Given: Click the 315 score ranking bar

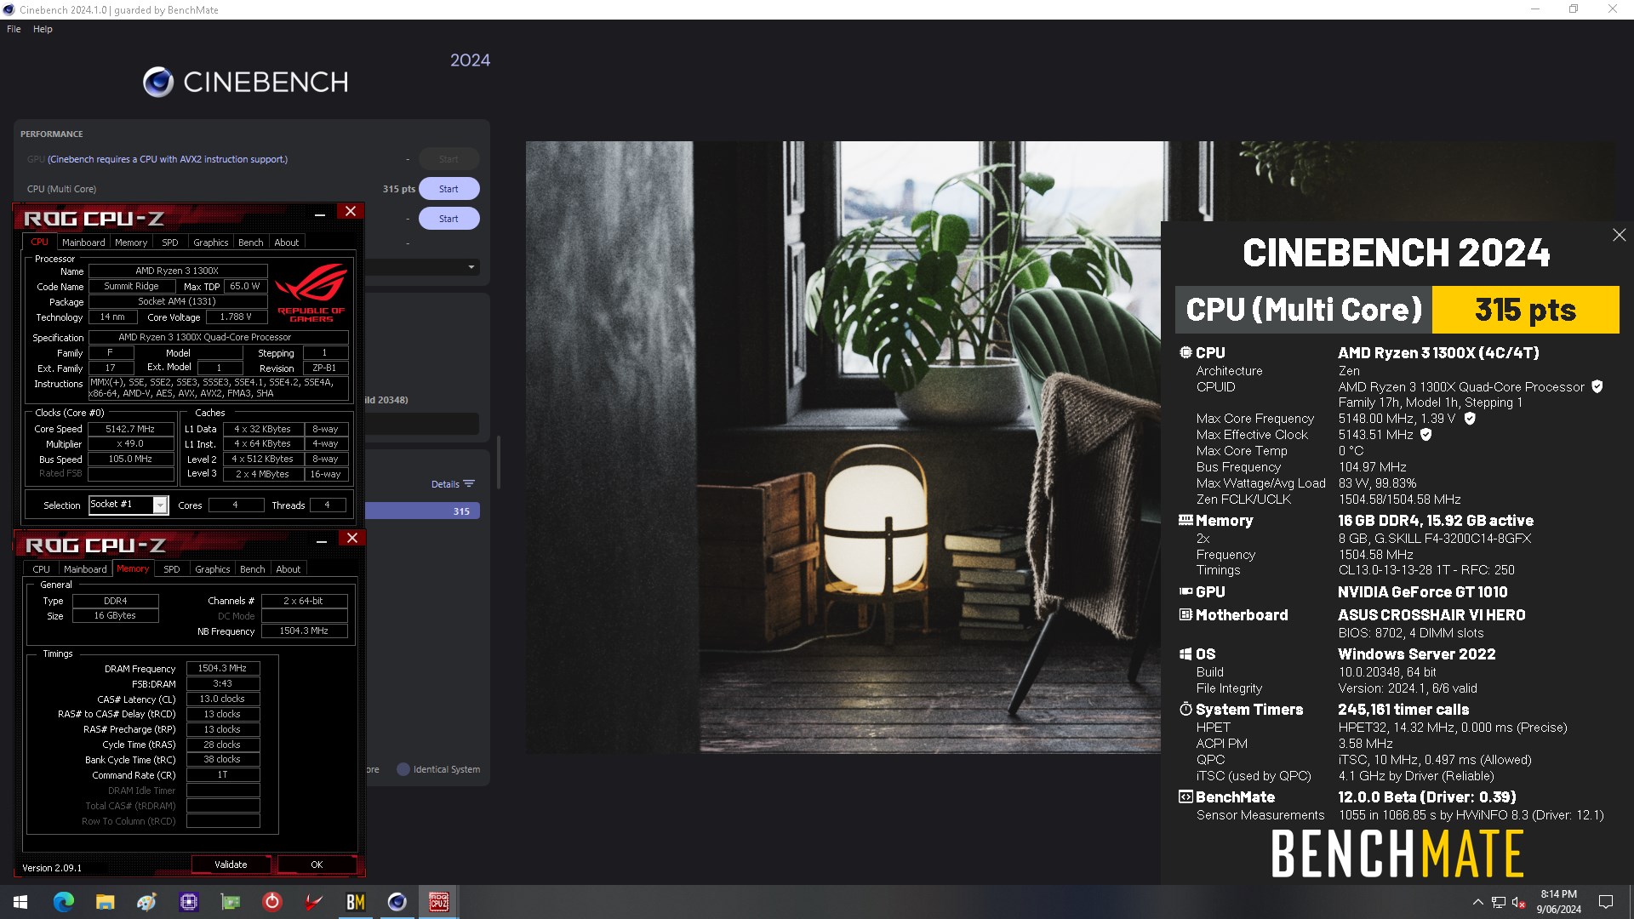Looking at the screenshot, I should click(422, 511).
